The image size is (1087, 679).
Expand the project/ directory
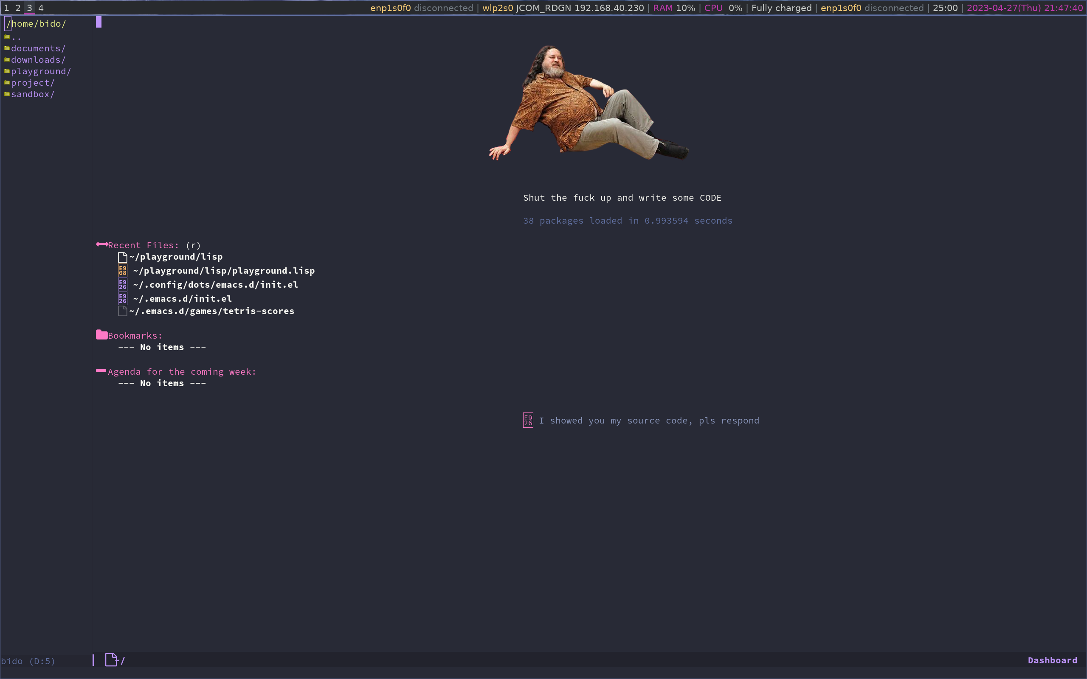pos(32,83)
